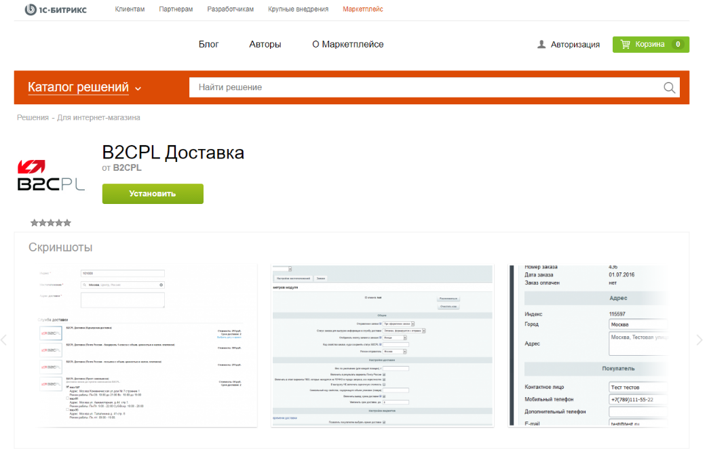709x473 pixels.
Task: Open the Крупные внедрения menu item
Action: click(298, 9)
